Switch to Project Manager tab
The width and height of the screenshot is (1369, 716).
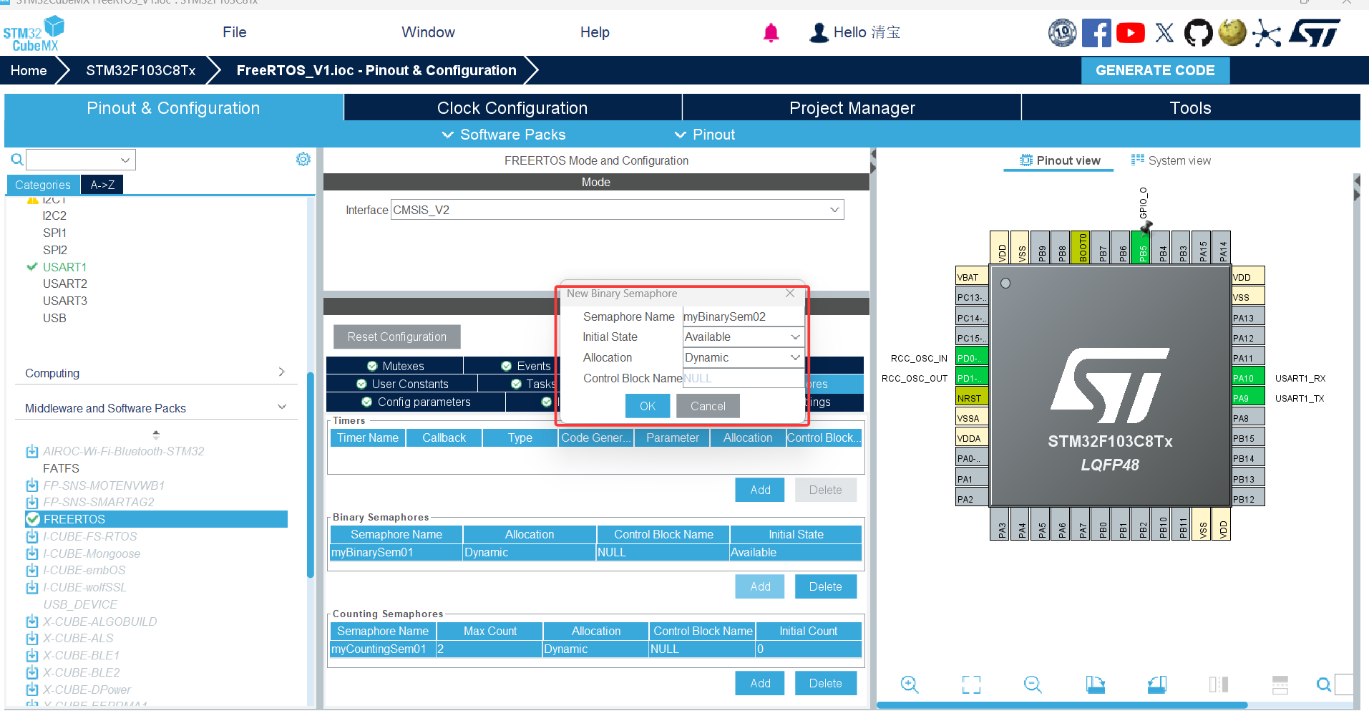click(x=852, y=107)
